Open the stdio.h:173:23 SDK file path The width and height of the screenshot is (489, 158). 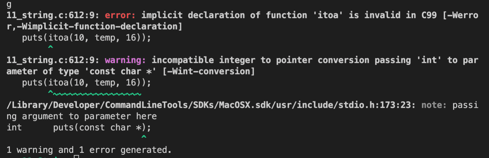tap(211, 105)
